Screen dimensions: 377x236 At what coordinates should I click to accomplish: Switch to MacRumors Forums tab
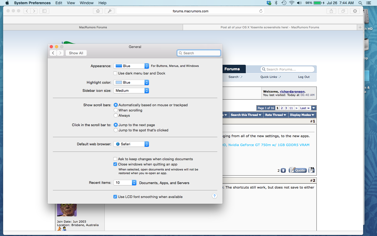[93, 27]
